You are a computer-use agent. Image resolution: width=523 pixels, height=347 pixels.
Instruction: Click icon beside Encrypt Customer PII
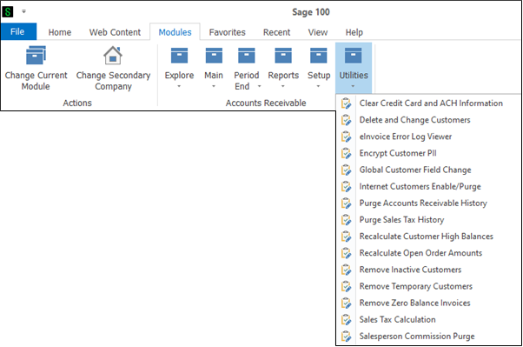click(347, 153)
